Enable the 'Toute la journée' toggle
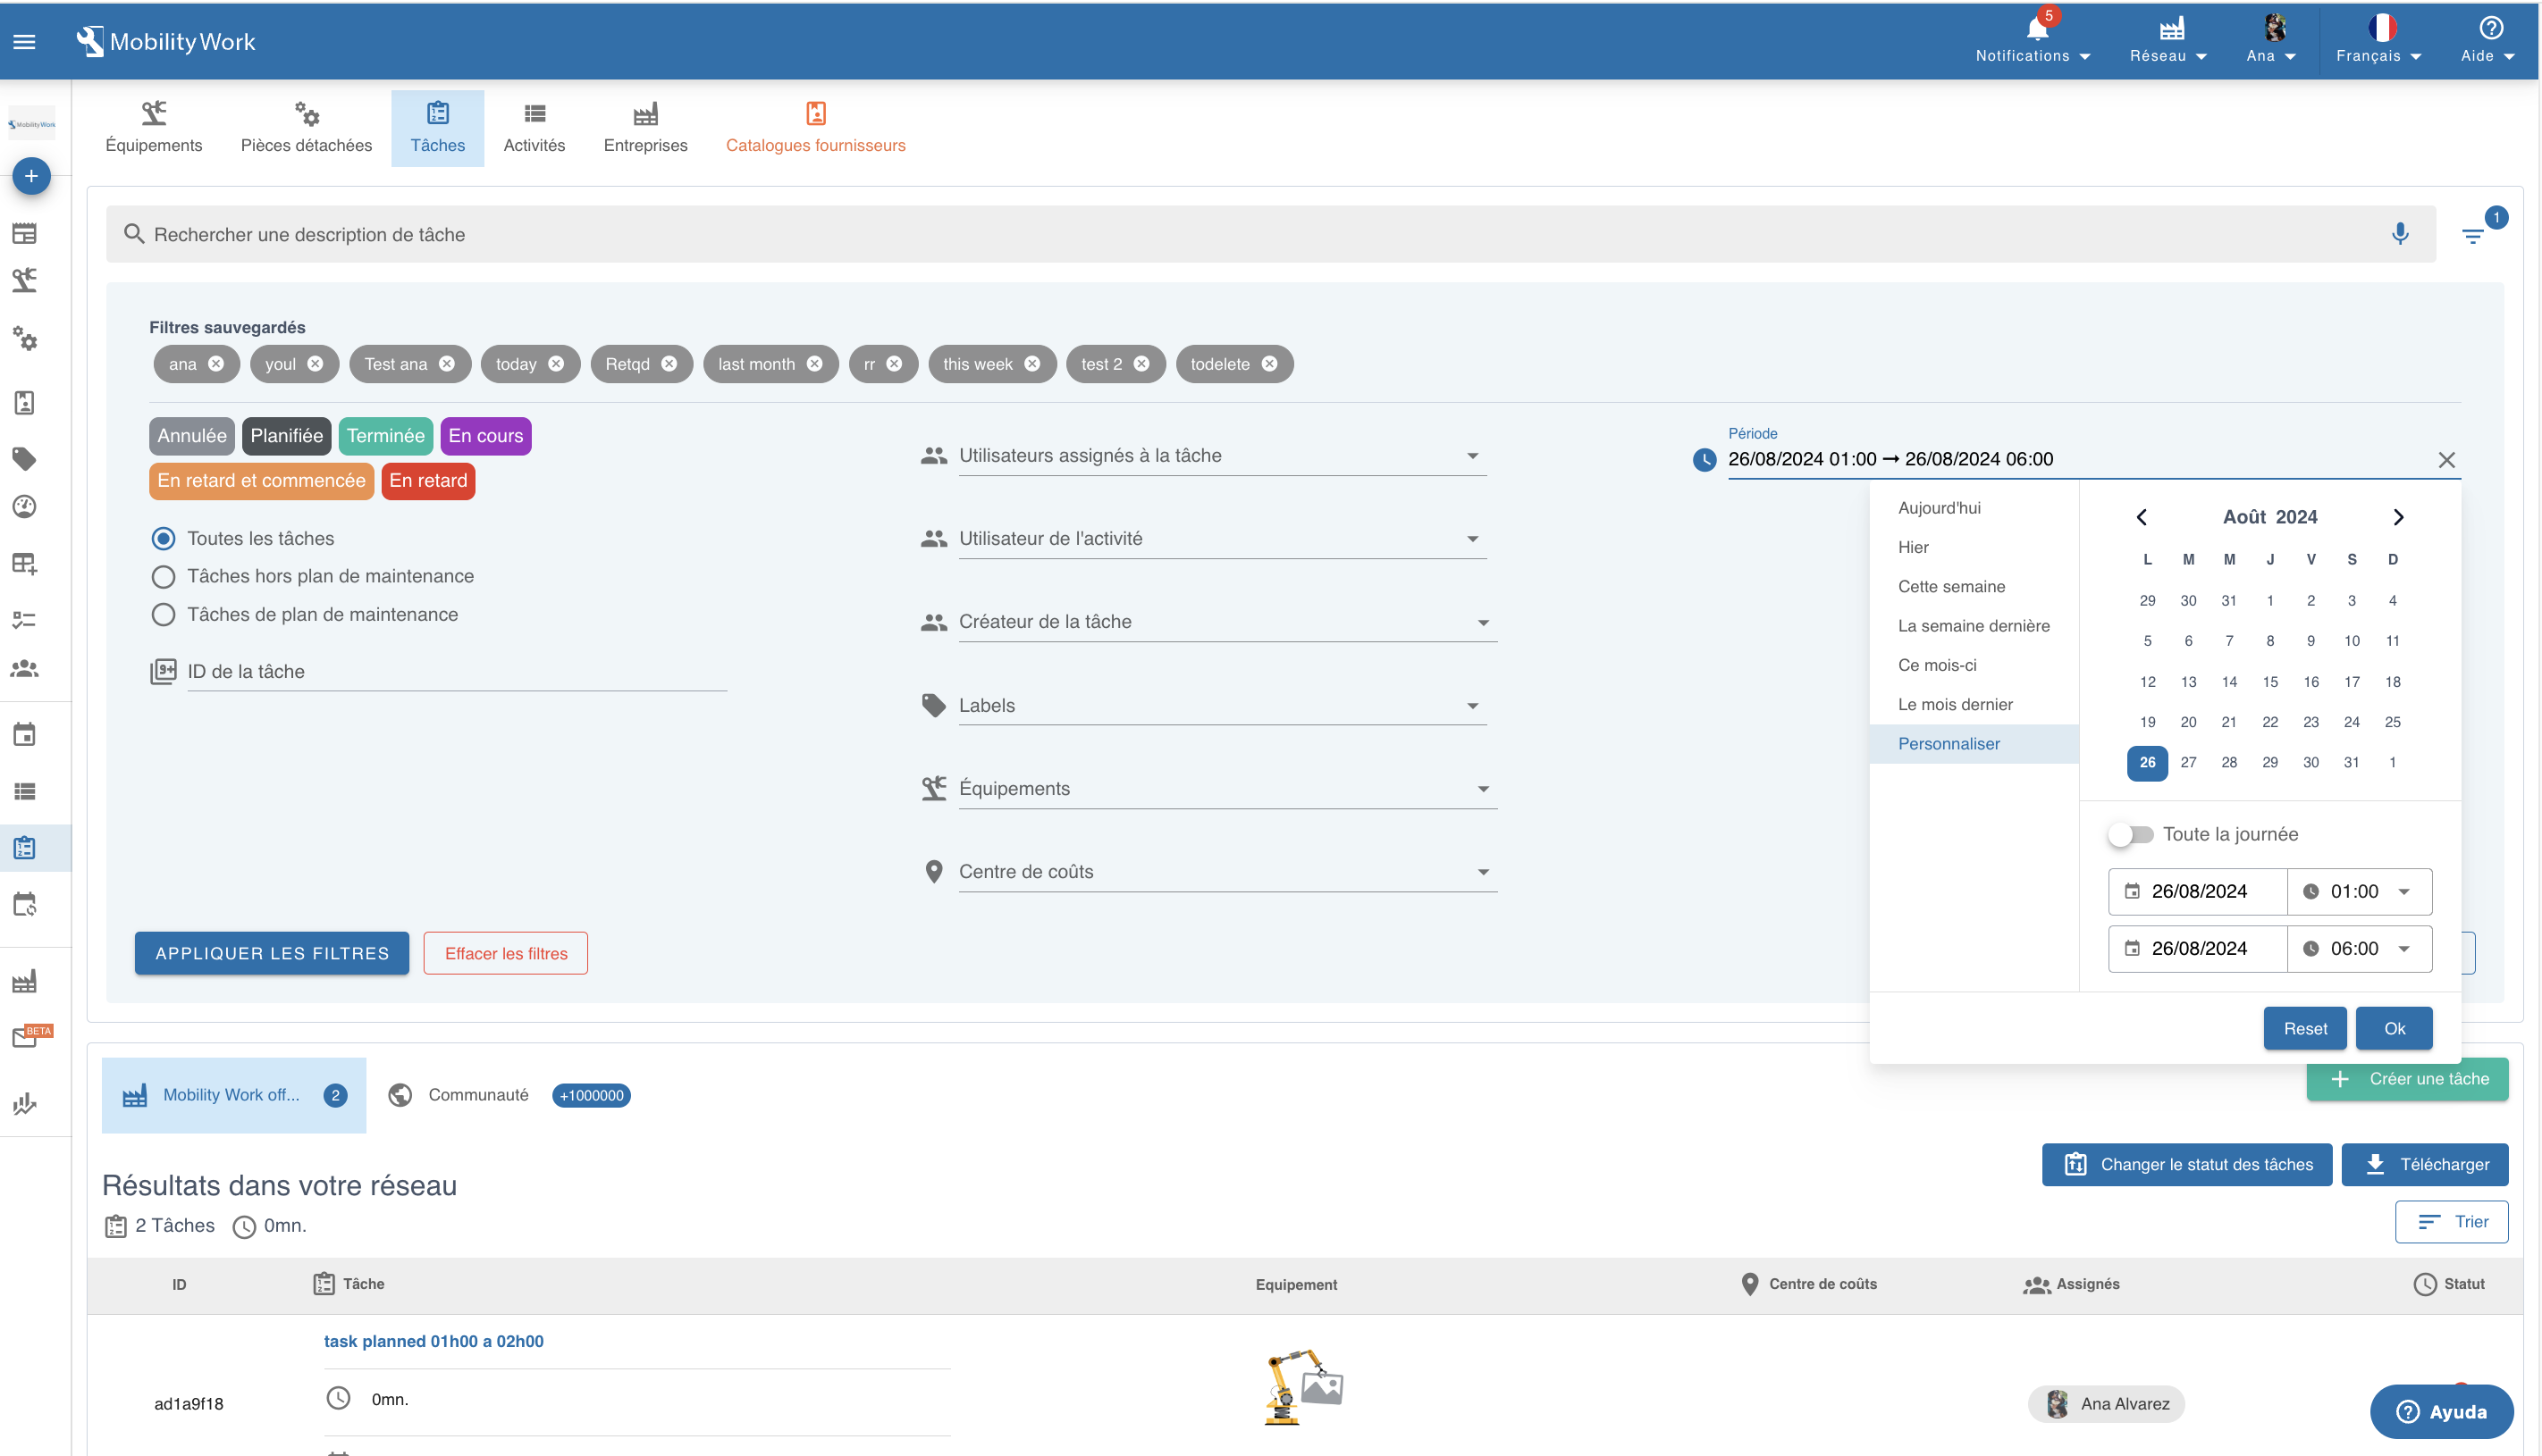2542x1456 pixels. pyautogui.click(x=2130, y=834)
